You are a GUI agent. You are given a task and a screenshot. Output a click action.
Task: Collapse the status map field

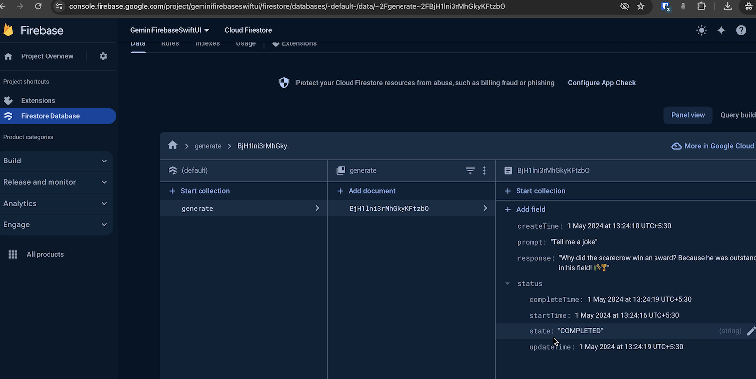coord(507,284)
